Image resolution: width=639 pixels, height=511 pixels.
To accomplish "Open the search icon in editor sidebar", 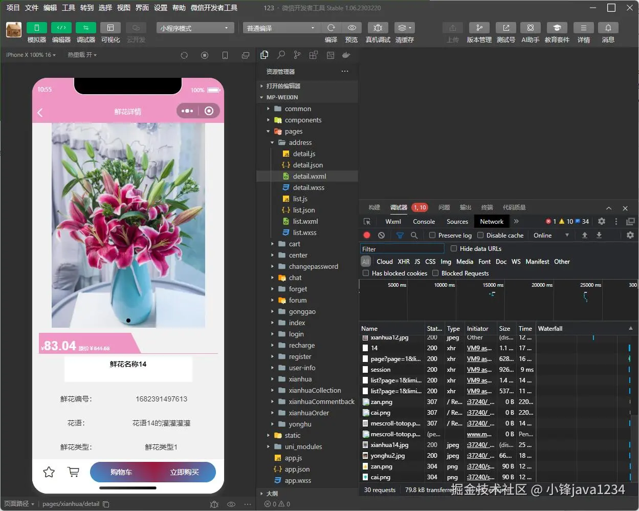I will coord(281,55).
